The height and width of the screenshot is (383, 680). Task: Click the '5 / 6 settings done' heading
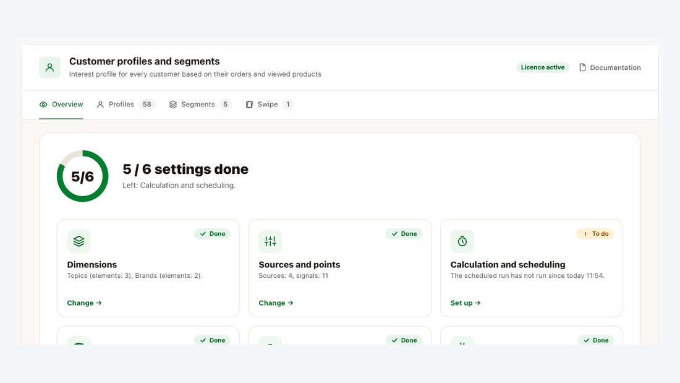click(185, 169)
